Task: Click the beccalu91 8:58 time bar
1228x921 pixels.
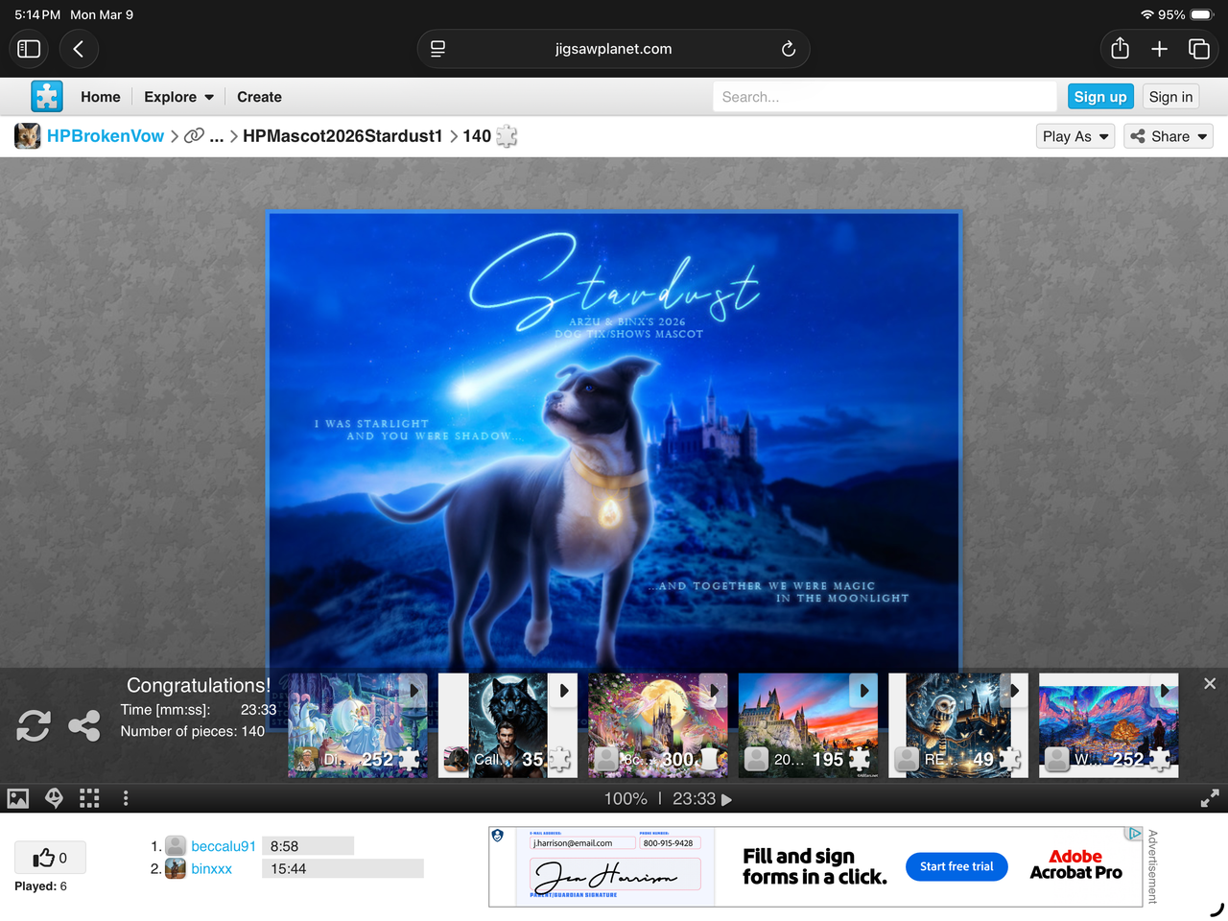Action: pos(308,846)
